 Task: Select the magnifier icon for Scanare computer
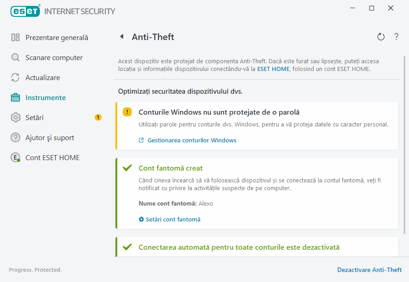tap(15, 57)
